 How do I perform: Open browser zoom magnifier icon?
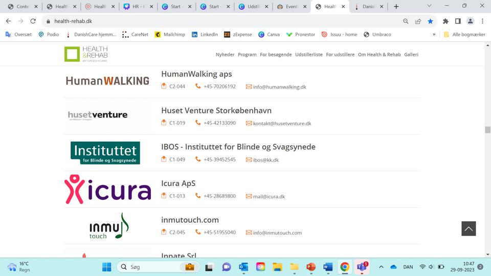[x=406, y=21]
